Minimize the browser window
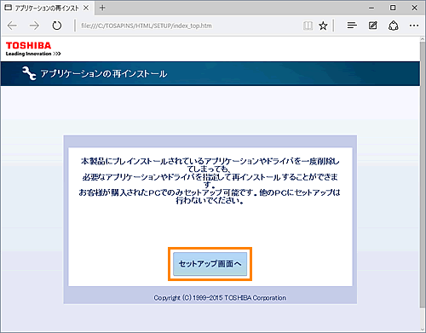The image size is (426, 333). point(371,8)
